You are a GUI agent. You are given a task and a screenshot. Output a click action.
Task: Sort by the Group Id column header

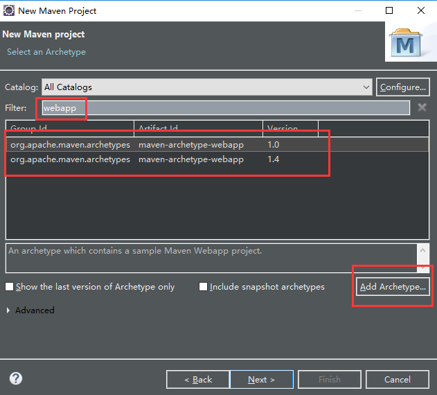[70, 128]
